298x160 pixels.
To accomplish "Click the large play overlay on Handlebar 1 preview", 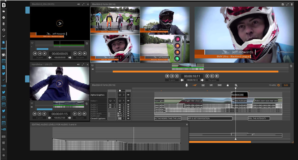I will click(x=60, y=84).
